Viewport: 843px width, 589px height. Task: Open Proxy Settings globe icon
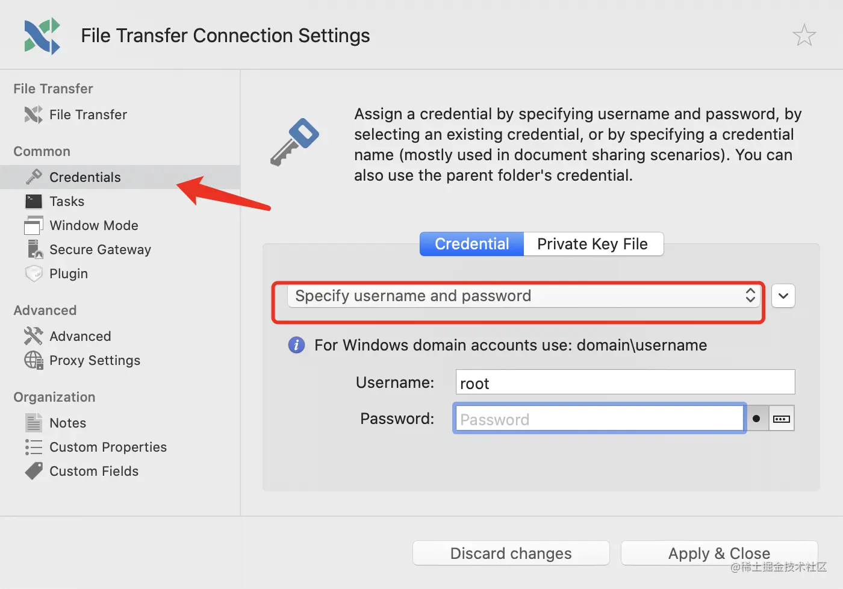[34, 360]
